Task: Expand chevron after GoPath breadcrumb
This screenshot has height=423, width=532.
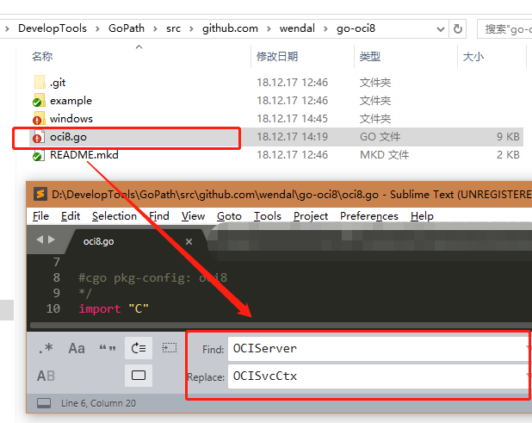Action: 156,28
